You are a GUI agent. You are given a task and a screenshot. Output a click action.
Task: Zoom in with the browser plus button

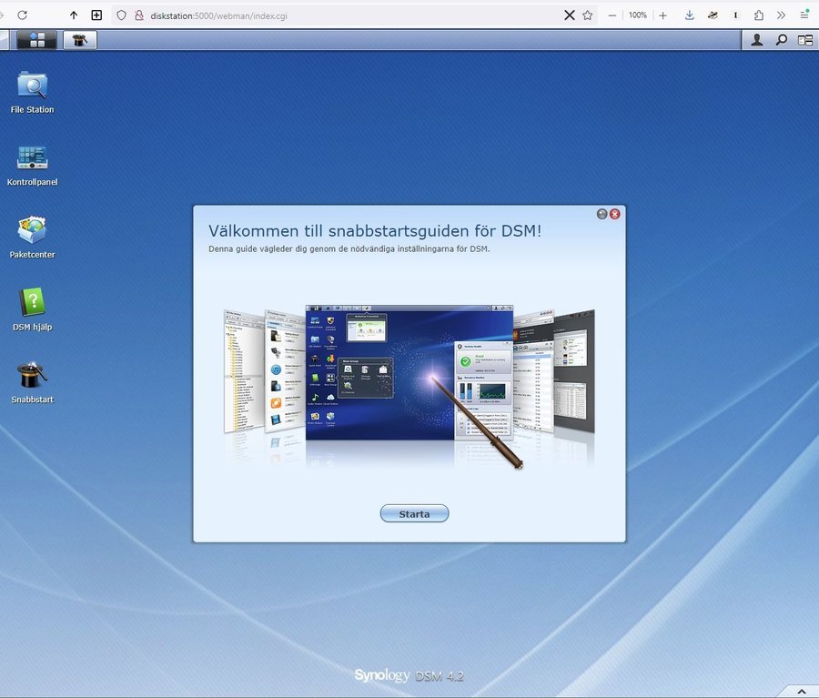coord(662,15)
